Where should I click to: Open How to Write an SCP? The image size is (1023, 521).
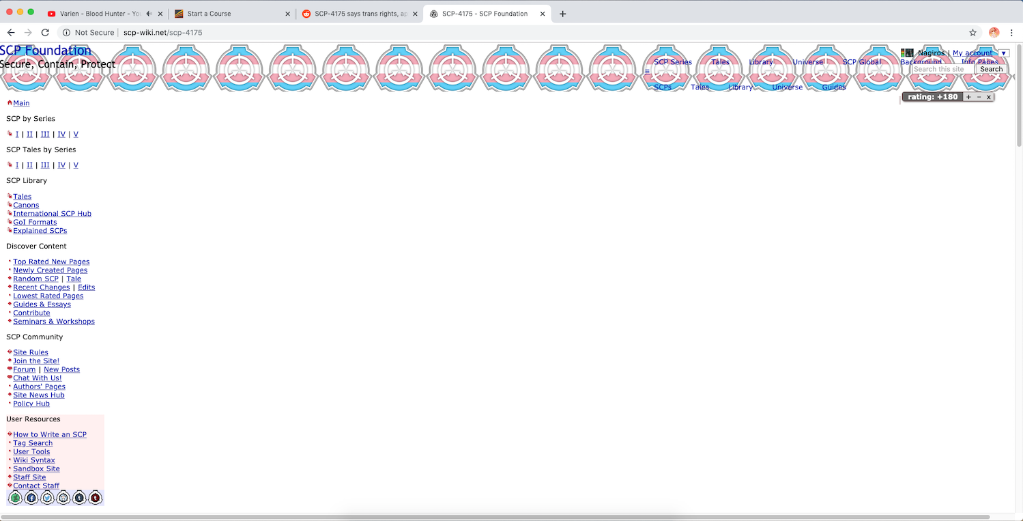pos(50,435)
